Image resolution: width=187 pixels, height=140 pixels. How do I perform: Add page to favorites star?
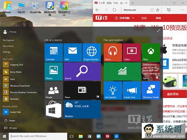(158, 10)
